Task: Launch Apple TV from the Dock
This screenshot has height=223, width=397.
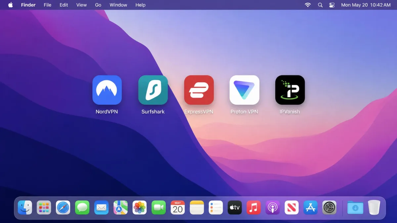Action: click(235, 207)
